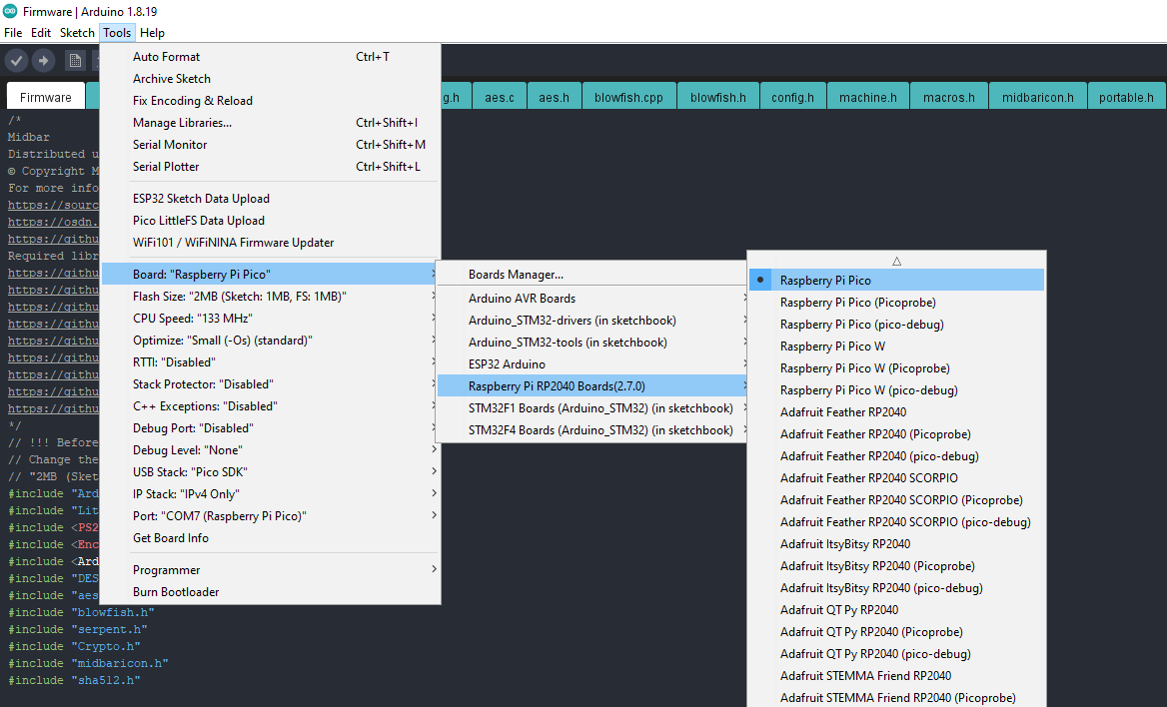Open Boards Manager...

[x=591, y=275]
